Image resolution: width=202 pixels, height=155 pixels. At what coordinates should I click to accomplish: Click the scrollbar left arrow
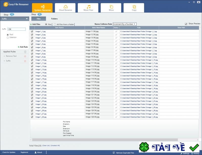31,140
